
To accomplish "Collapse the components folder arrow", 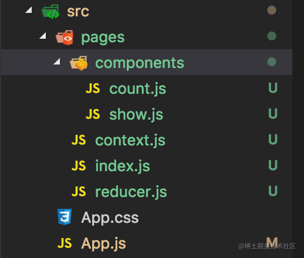I will tap(57, 61).
